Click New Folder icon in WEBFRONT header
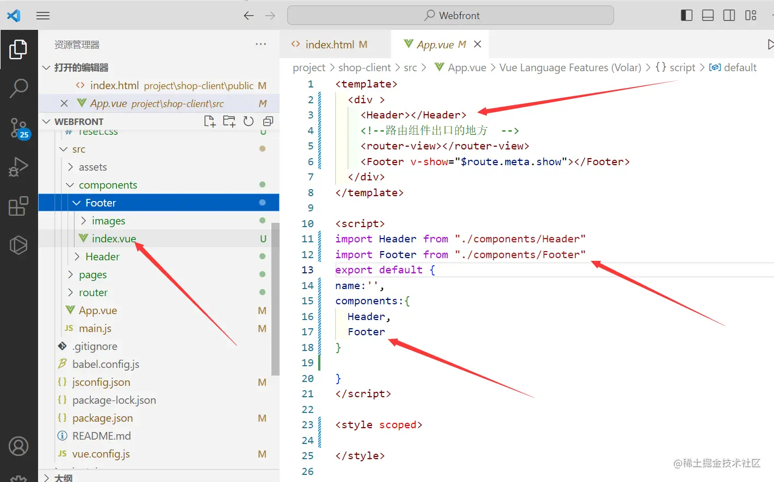Screen dimensions: 774x482 (229, 121)
